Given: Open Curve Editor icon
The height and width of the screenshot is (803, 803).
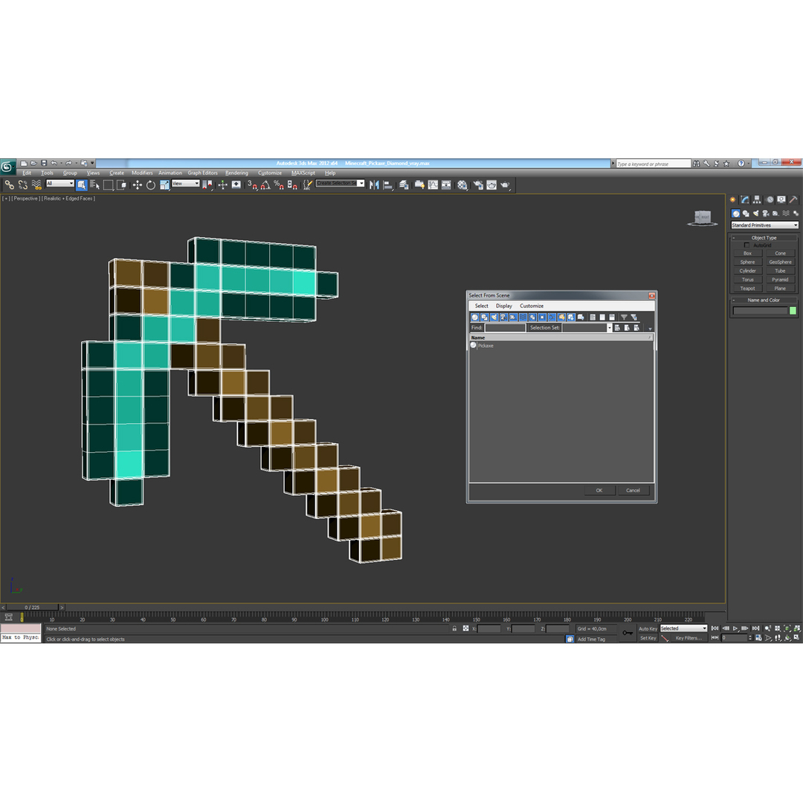Looking at the screenshot, I should [433, 185].
